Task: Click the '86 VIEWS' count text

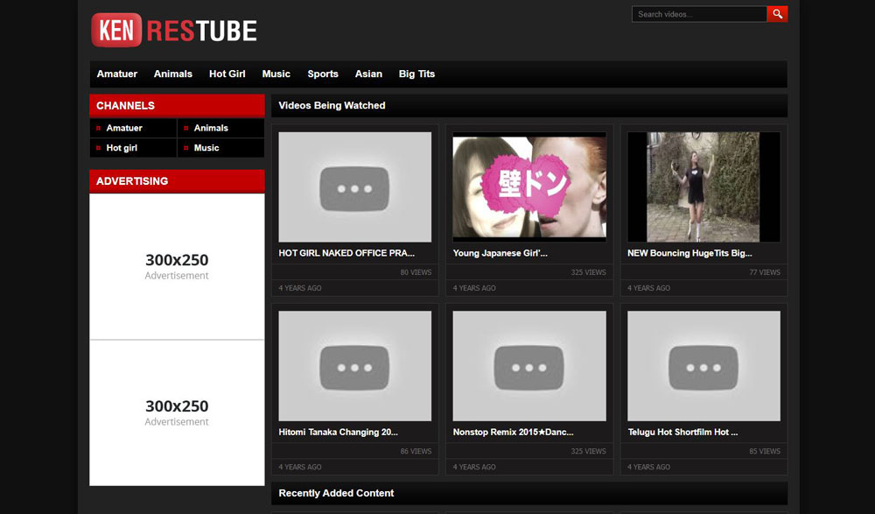Action: (x=416, y=451)
